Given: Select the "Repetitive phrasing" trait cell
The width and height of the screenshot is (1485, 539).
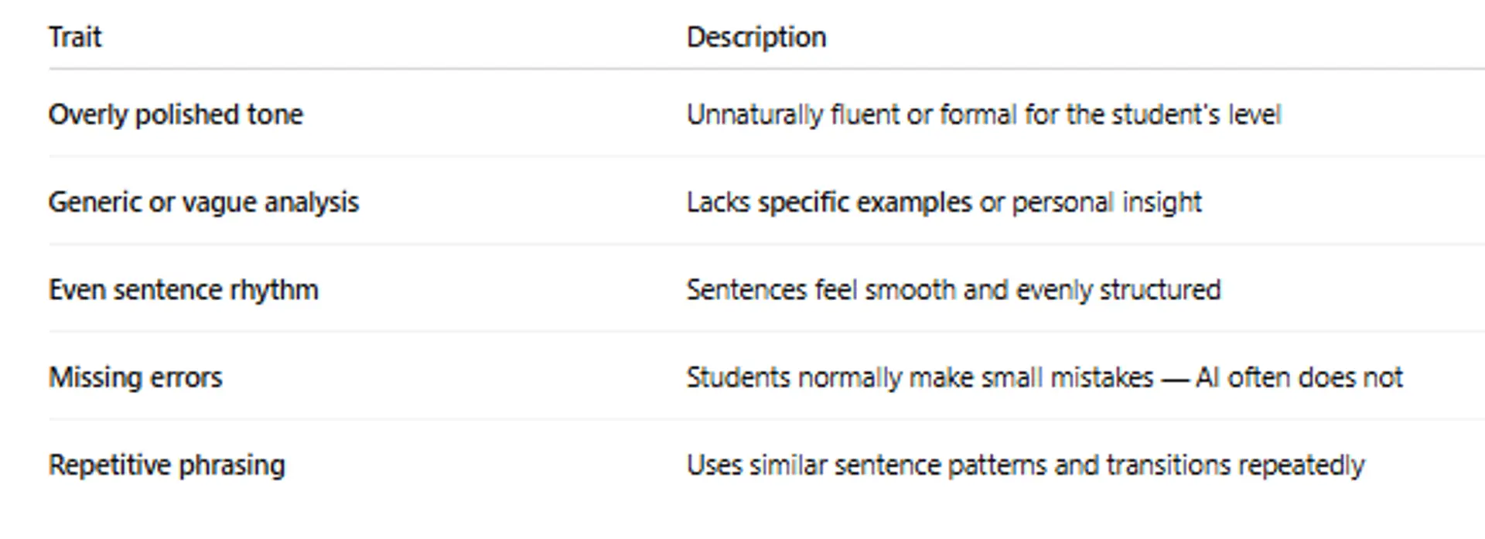Looking at the screenshot, I should click(x=166, y=465).
